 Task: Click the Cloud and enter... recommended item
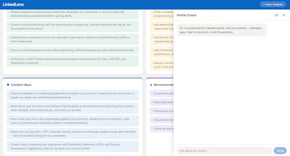coord(162,120)
